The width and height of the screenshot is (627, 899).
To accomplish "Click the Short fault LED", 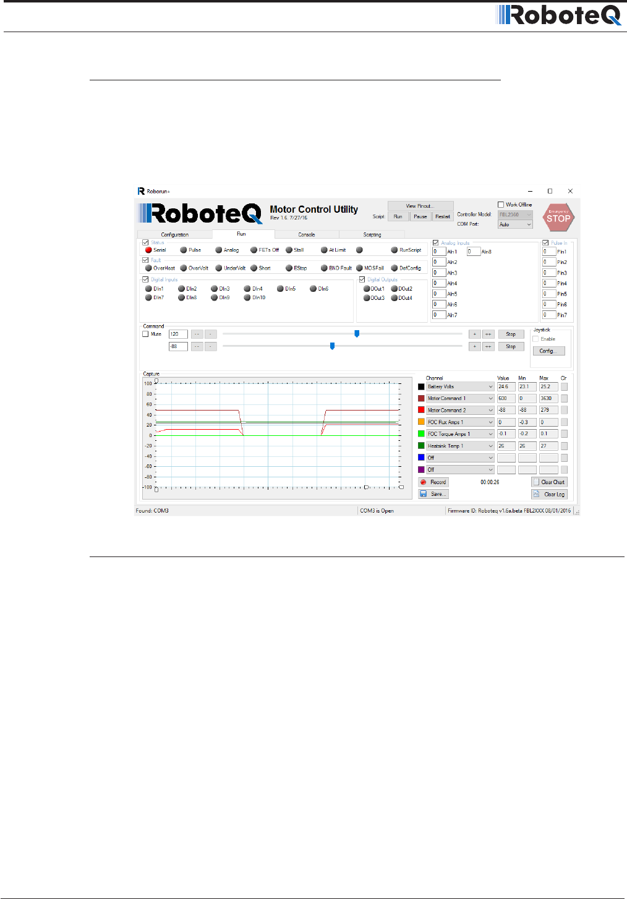I will [x=254, y=268].
